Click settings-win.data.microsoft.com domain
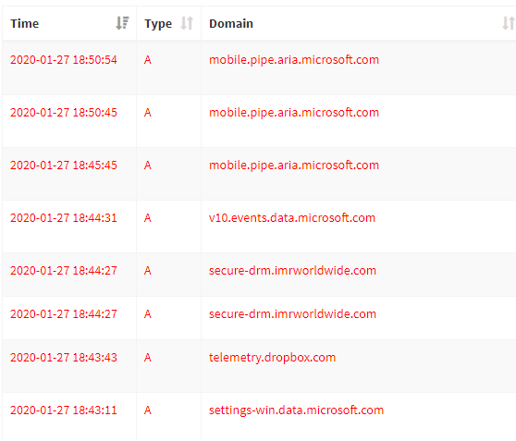 pos(296,410)
